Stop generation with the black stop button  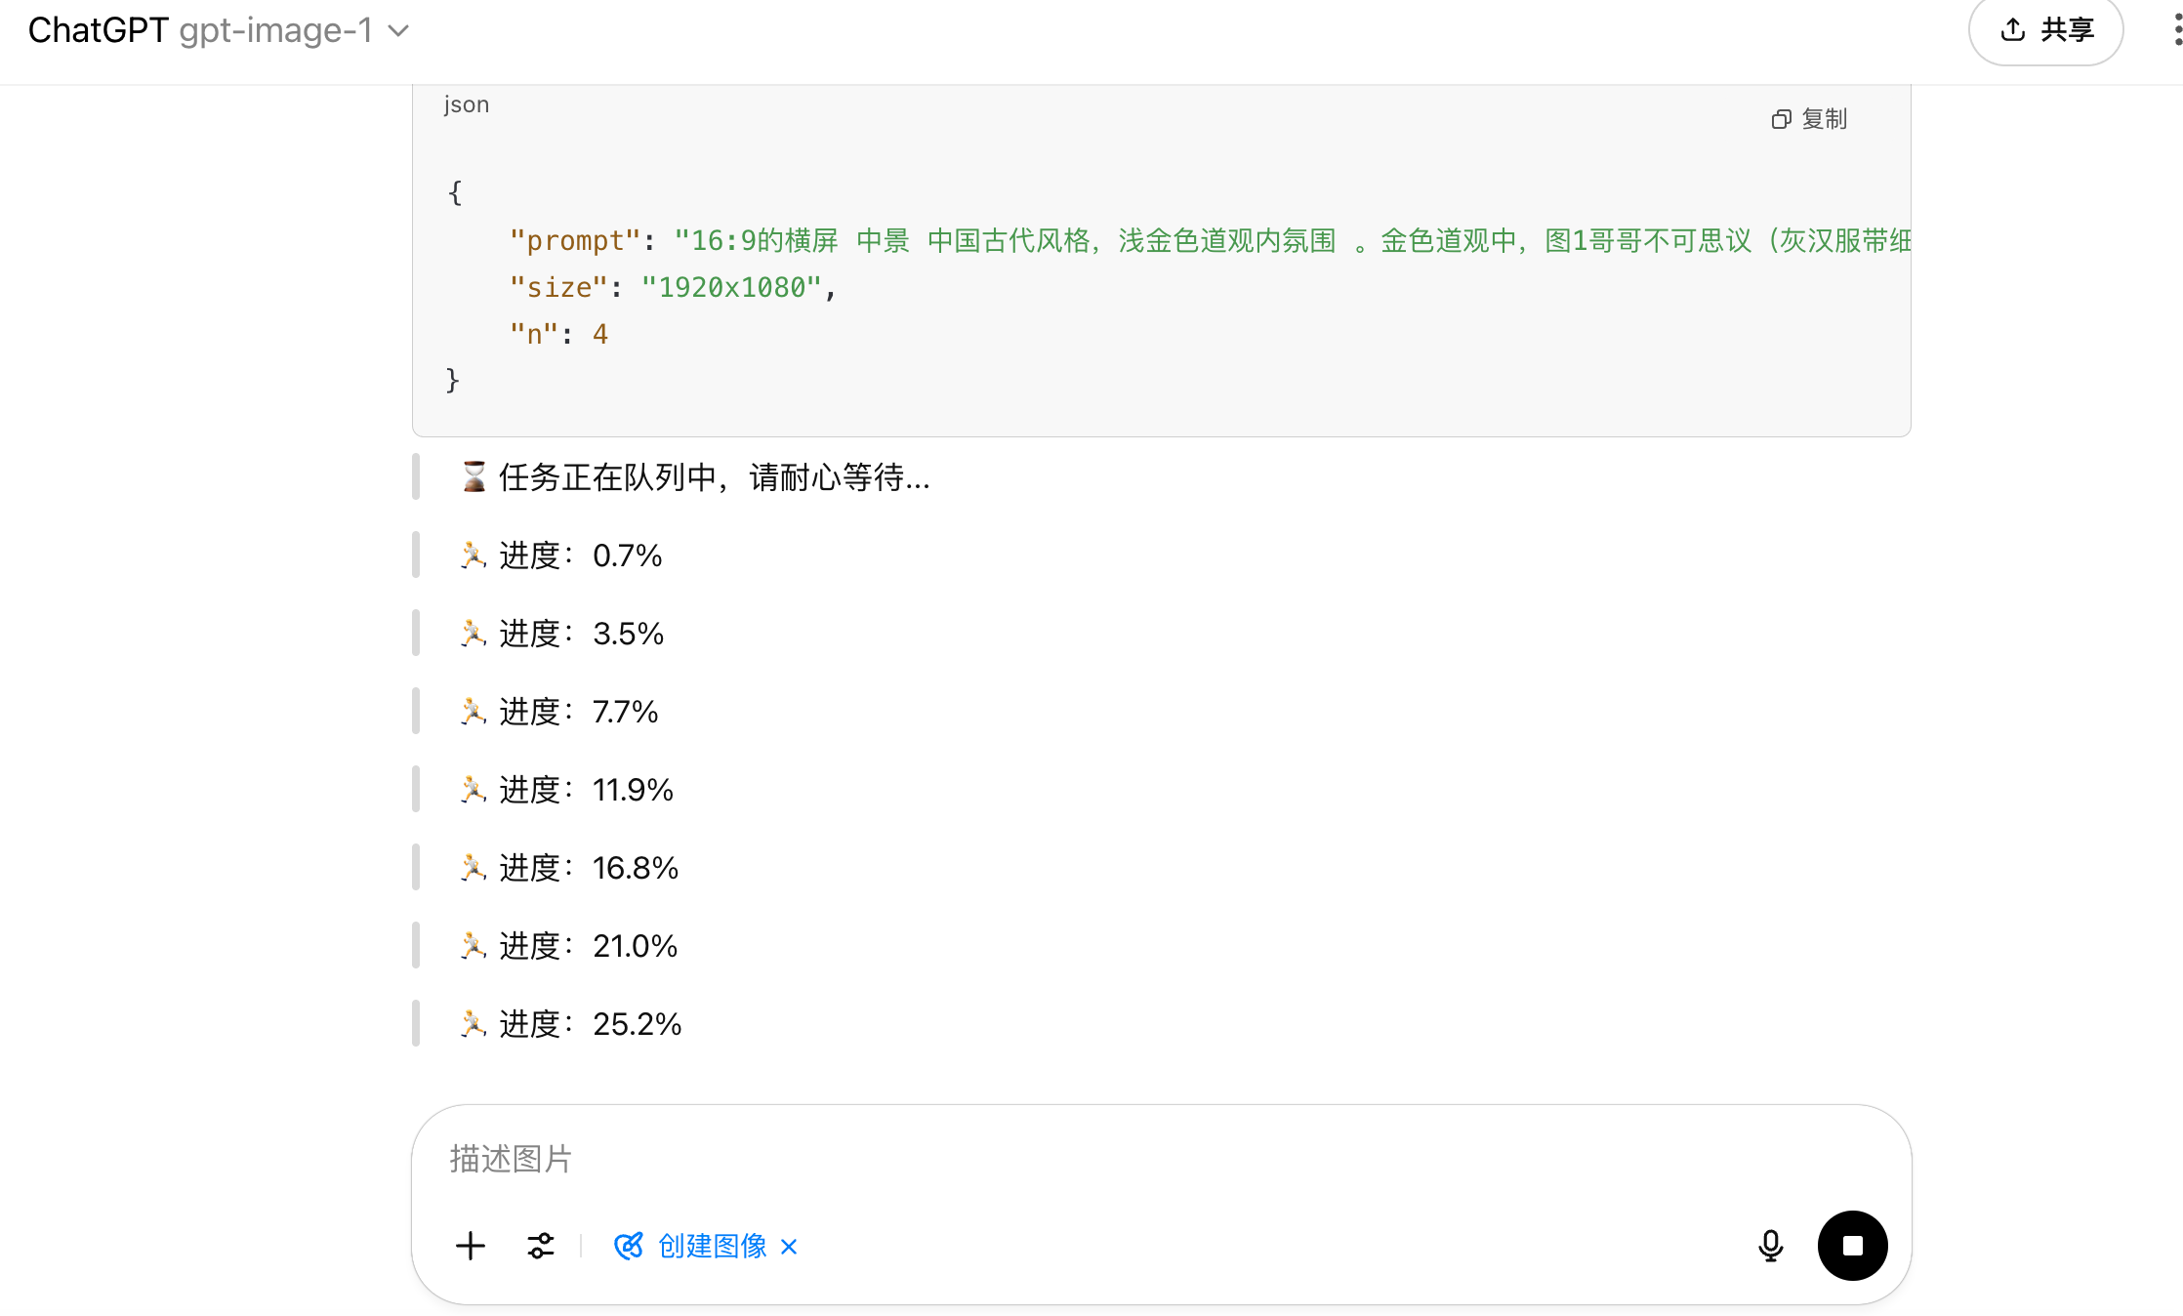click(1853, 1246)
